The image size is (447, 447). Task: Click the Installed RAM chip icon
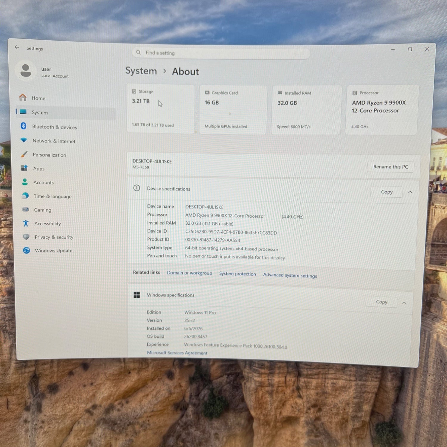[280, 93]
